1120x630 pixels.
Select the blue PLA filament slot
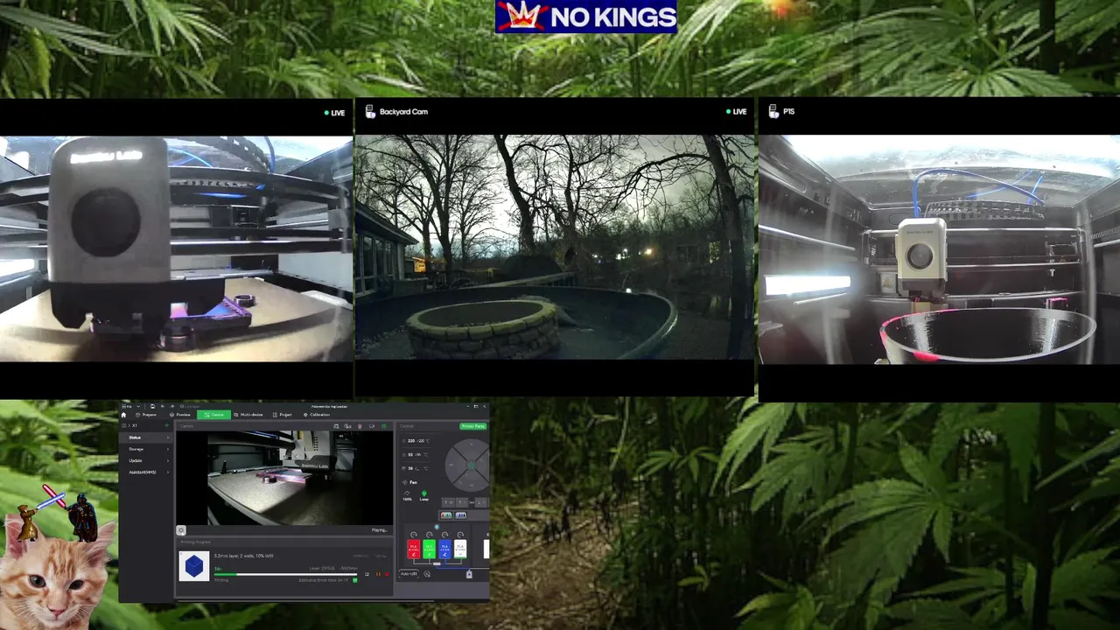[444, 549]
